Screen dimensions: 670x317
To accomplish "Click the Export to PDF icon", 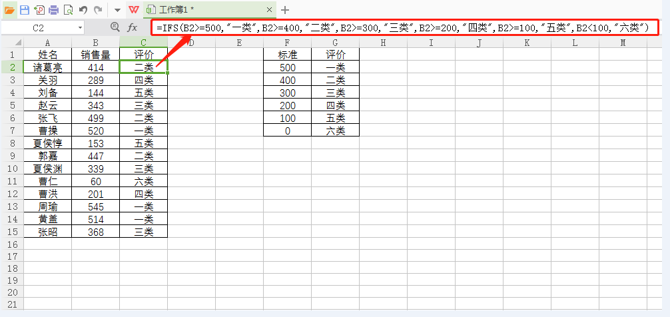I will pos(39,9).
